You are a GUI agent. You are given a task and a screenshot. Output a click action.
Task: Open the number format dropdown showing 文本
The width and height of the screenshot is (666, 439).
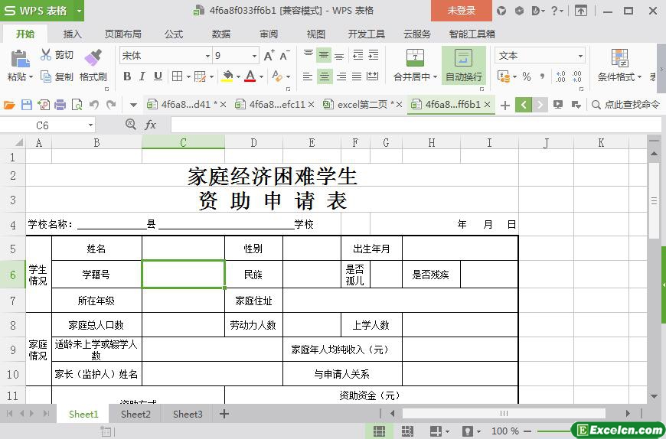click(x=580, y=56)
